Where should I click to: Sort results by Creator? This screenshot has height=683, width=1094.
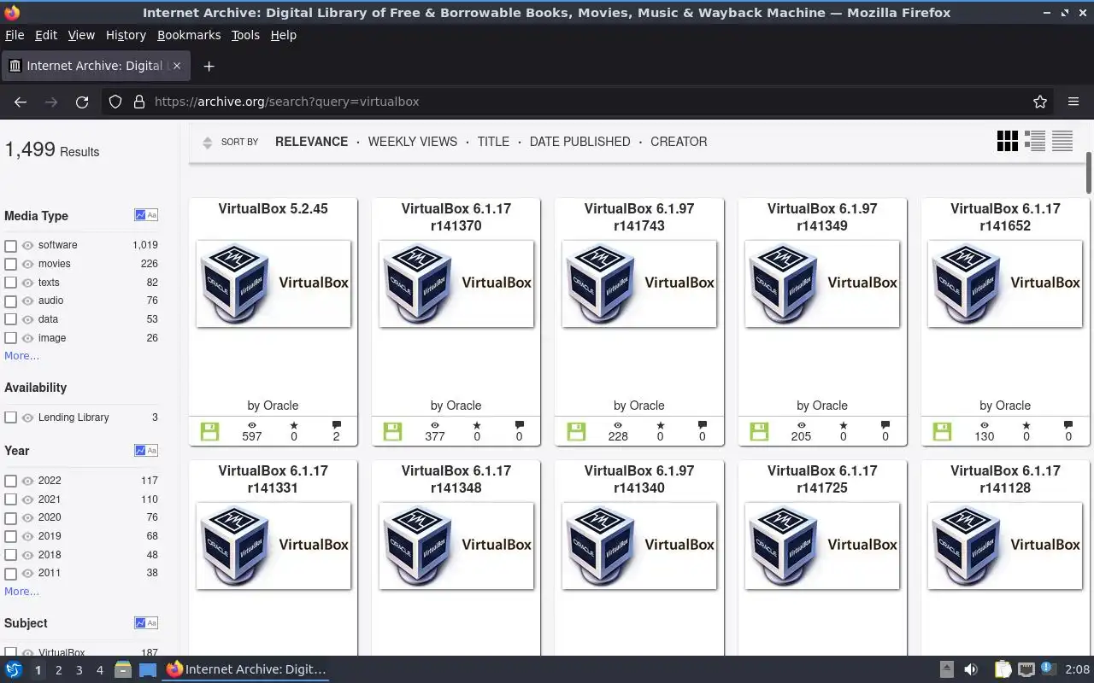point(679,142)
